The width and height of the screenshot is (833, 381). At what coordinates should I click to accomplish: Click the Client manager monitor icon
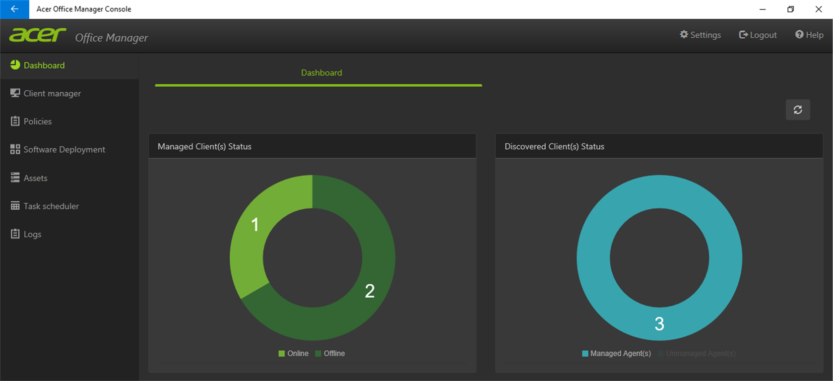coord(15,93)
